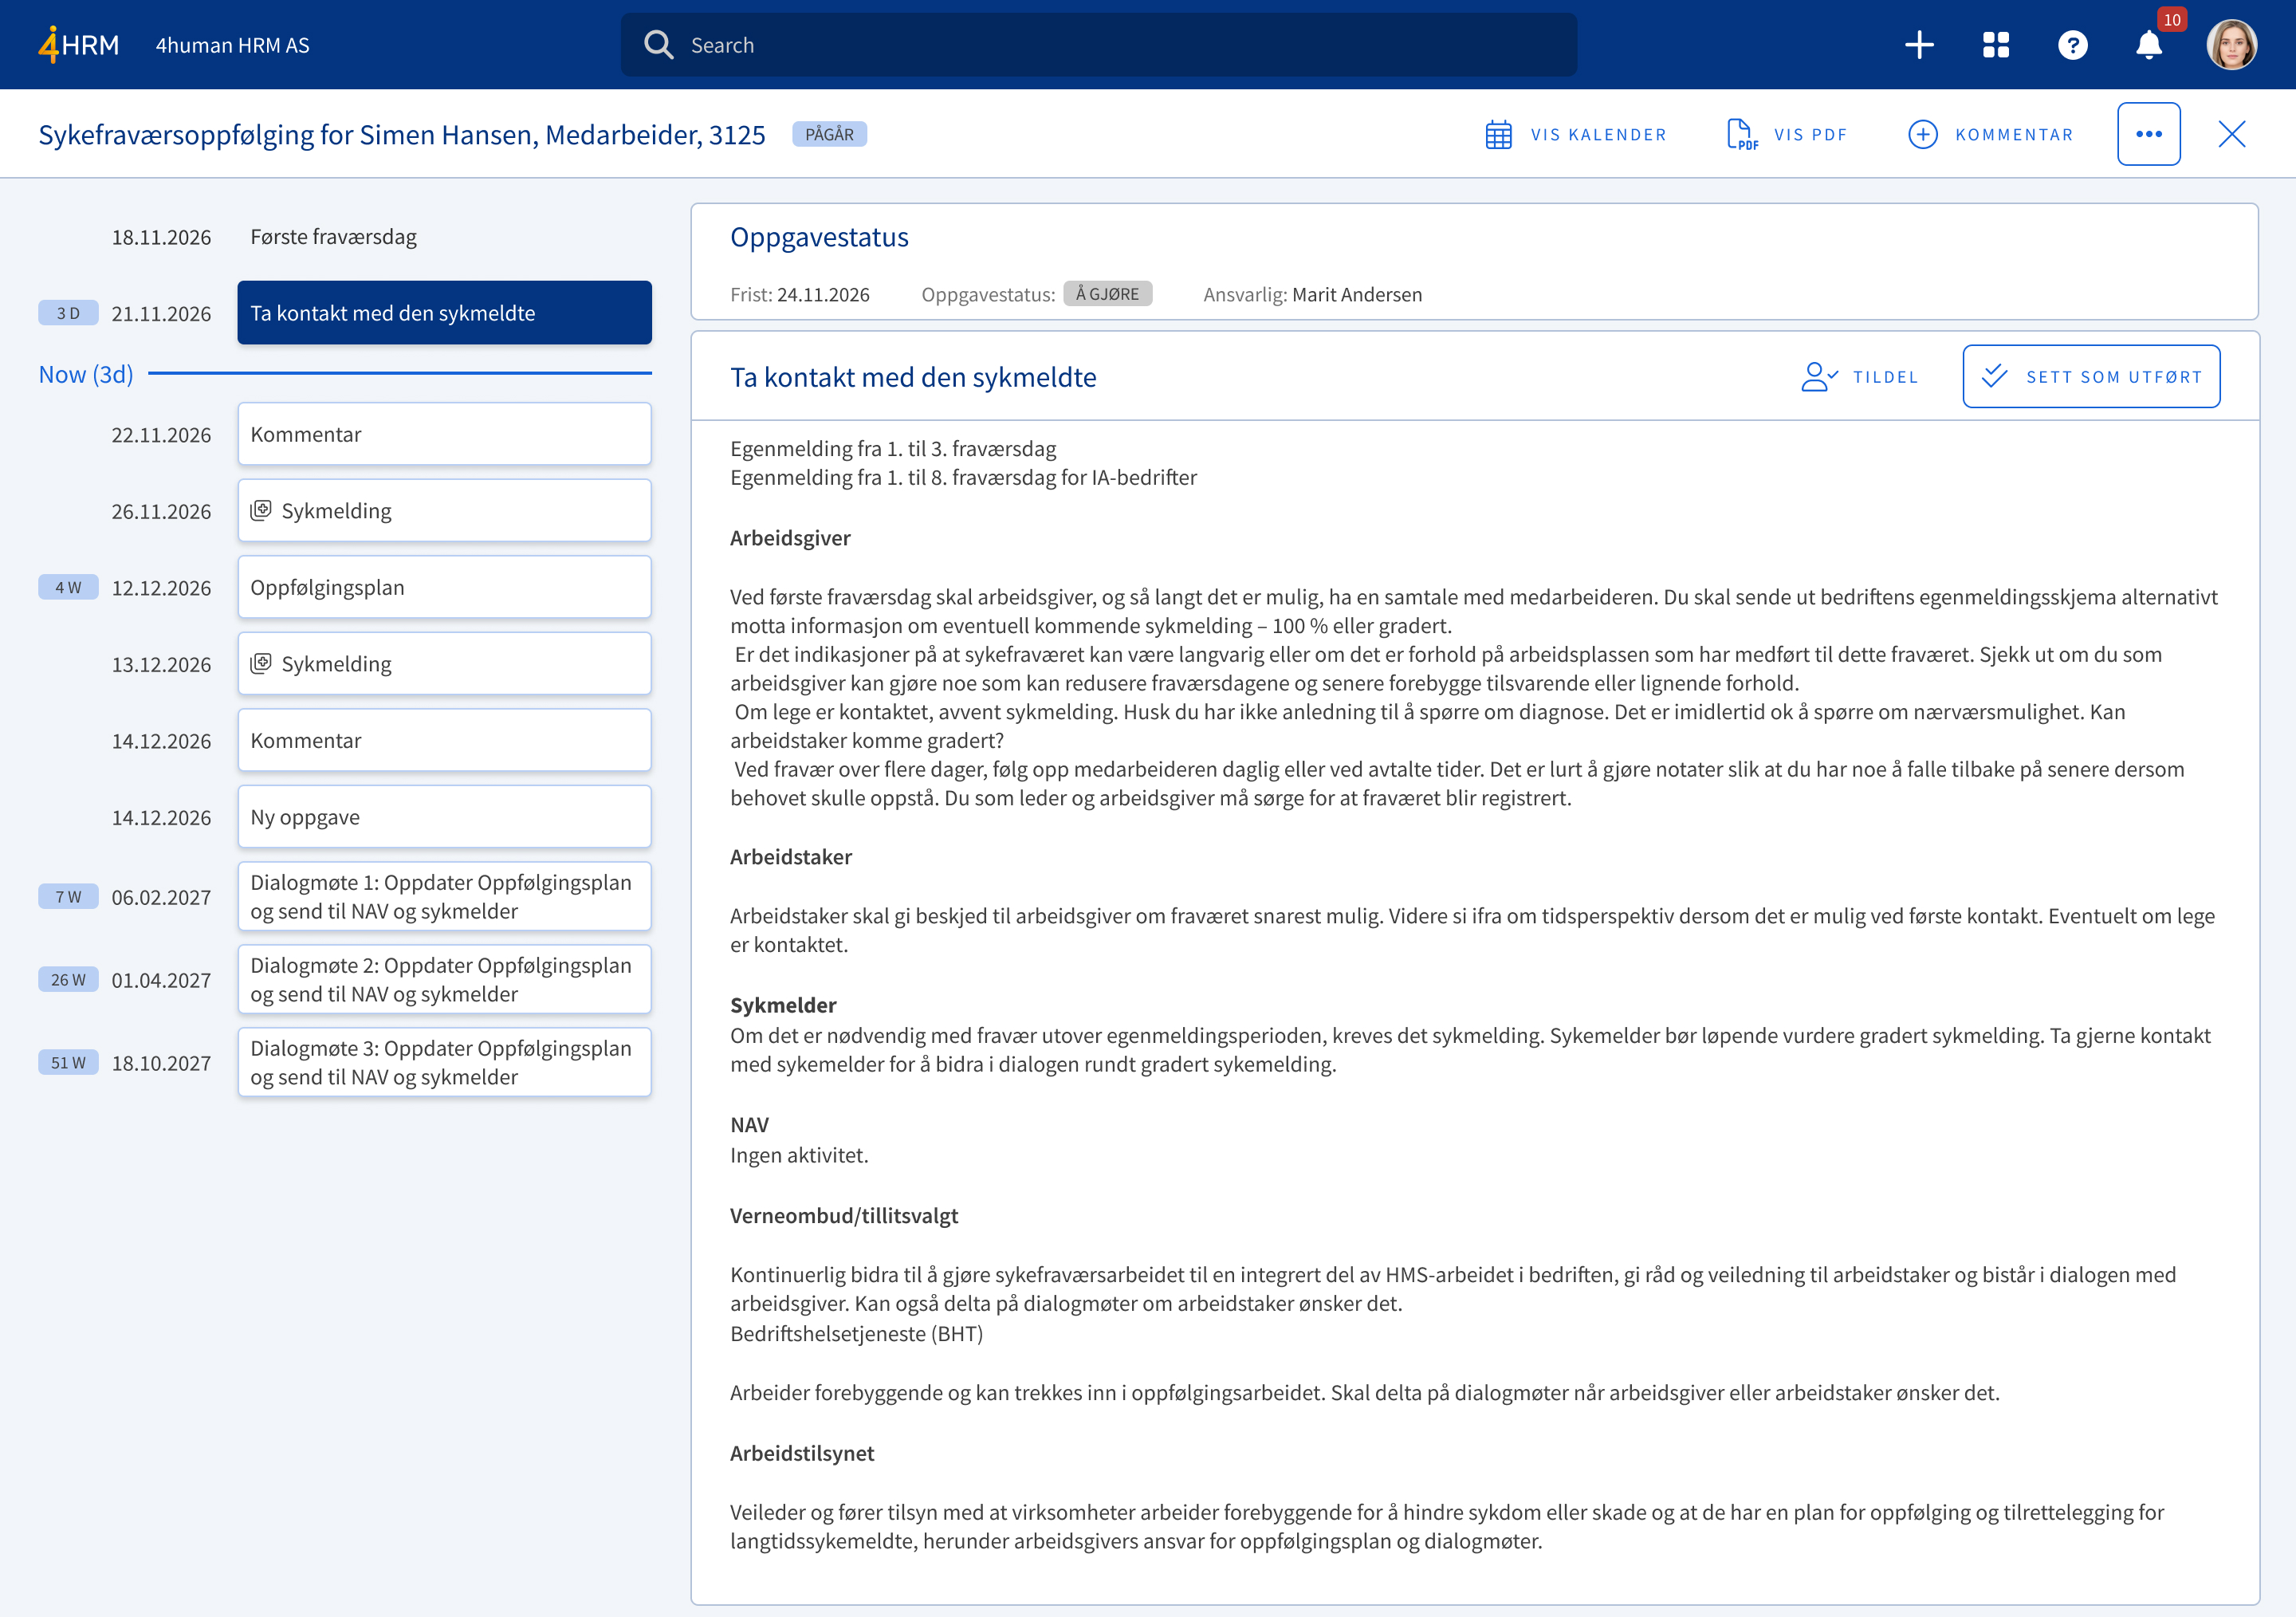This screenshot has height=1617, width=2296.
Task: Open the plus create-new menu
Action: [1919, 45]
